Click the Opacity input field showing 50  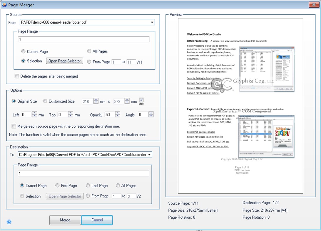tap(110, 114)
